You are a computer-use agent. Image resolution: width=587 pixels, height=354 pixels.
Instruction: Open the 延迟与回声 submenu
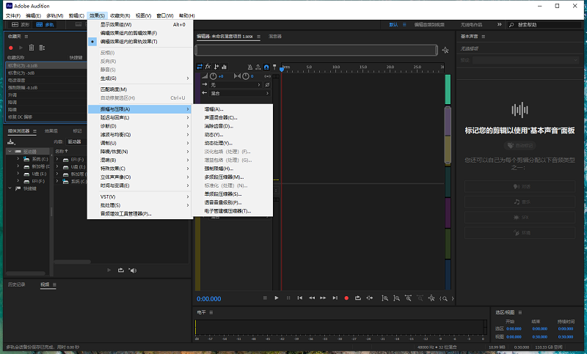pos(115,117)
